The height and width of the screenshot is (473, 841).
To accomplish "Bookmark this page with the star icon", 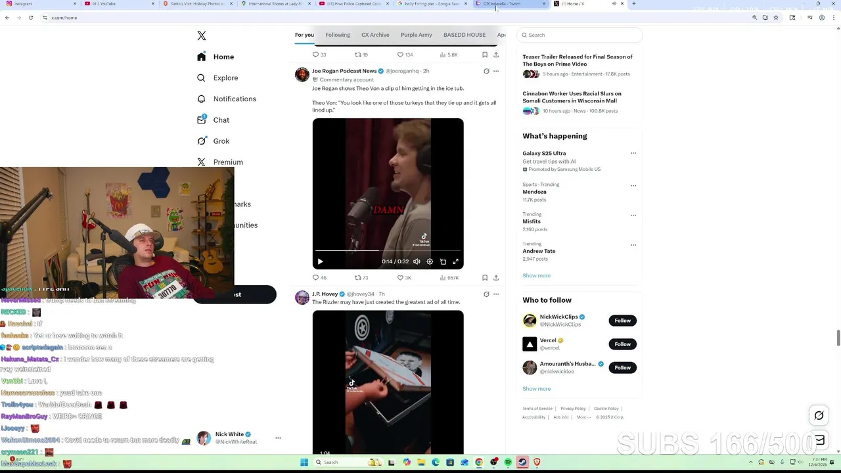I will pyautogui.click(x=776, y=18).
